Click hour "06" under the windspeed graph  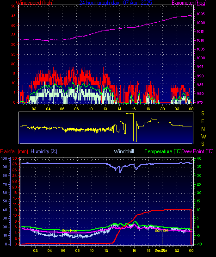tap(62, 109)
